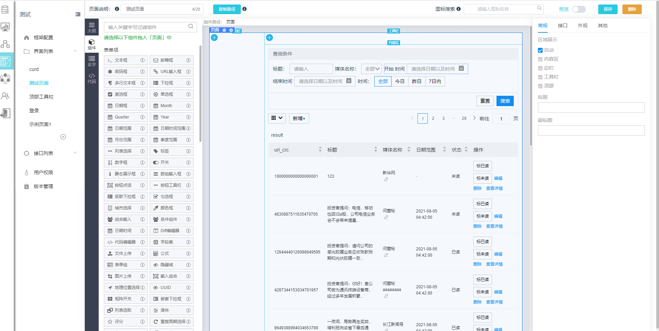Click the blue 搜索 search button
Viewport: 659px width, 331px height.
pyautogui.click(x=505, y=101)
